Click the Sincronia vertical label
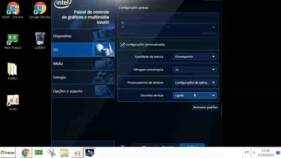 [152, 96]
